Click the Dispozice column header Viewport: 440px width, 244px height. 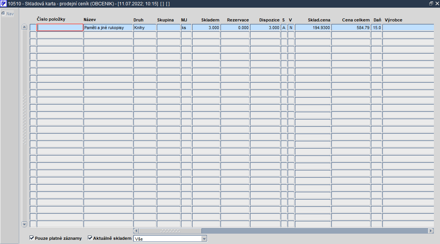point(269,20)
